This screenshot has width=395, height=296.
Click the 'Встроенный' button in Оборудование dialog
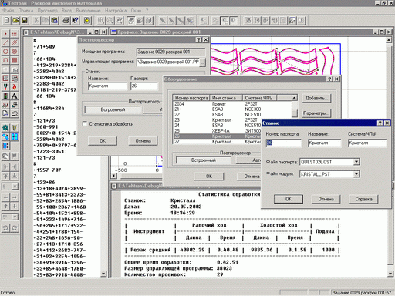(x=204, y=160)
